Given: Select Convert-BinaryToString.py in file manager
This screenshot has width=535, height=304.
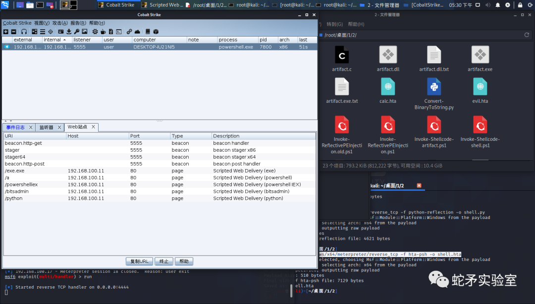Looking at the screenshot, I should click(x=434, y=93).
